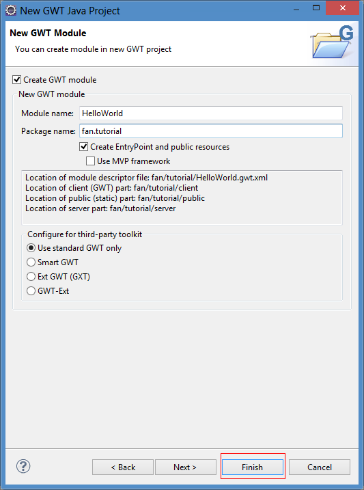Maximize the New GWT Java Project dialog
Image resolution: width=364 pixels, height=490 pixels.
pyautogui.click(x=316, y=8)
